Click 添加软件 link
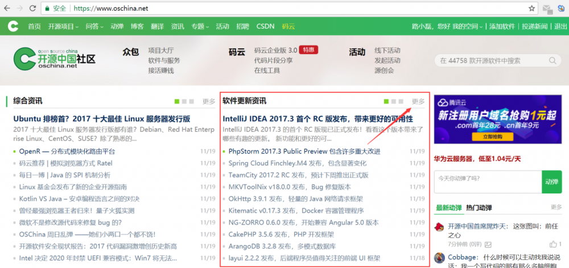This screenshot has width=569, height=268. tap(502, 27)
